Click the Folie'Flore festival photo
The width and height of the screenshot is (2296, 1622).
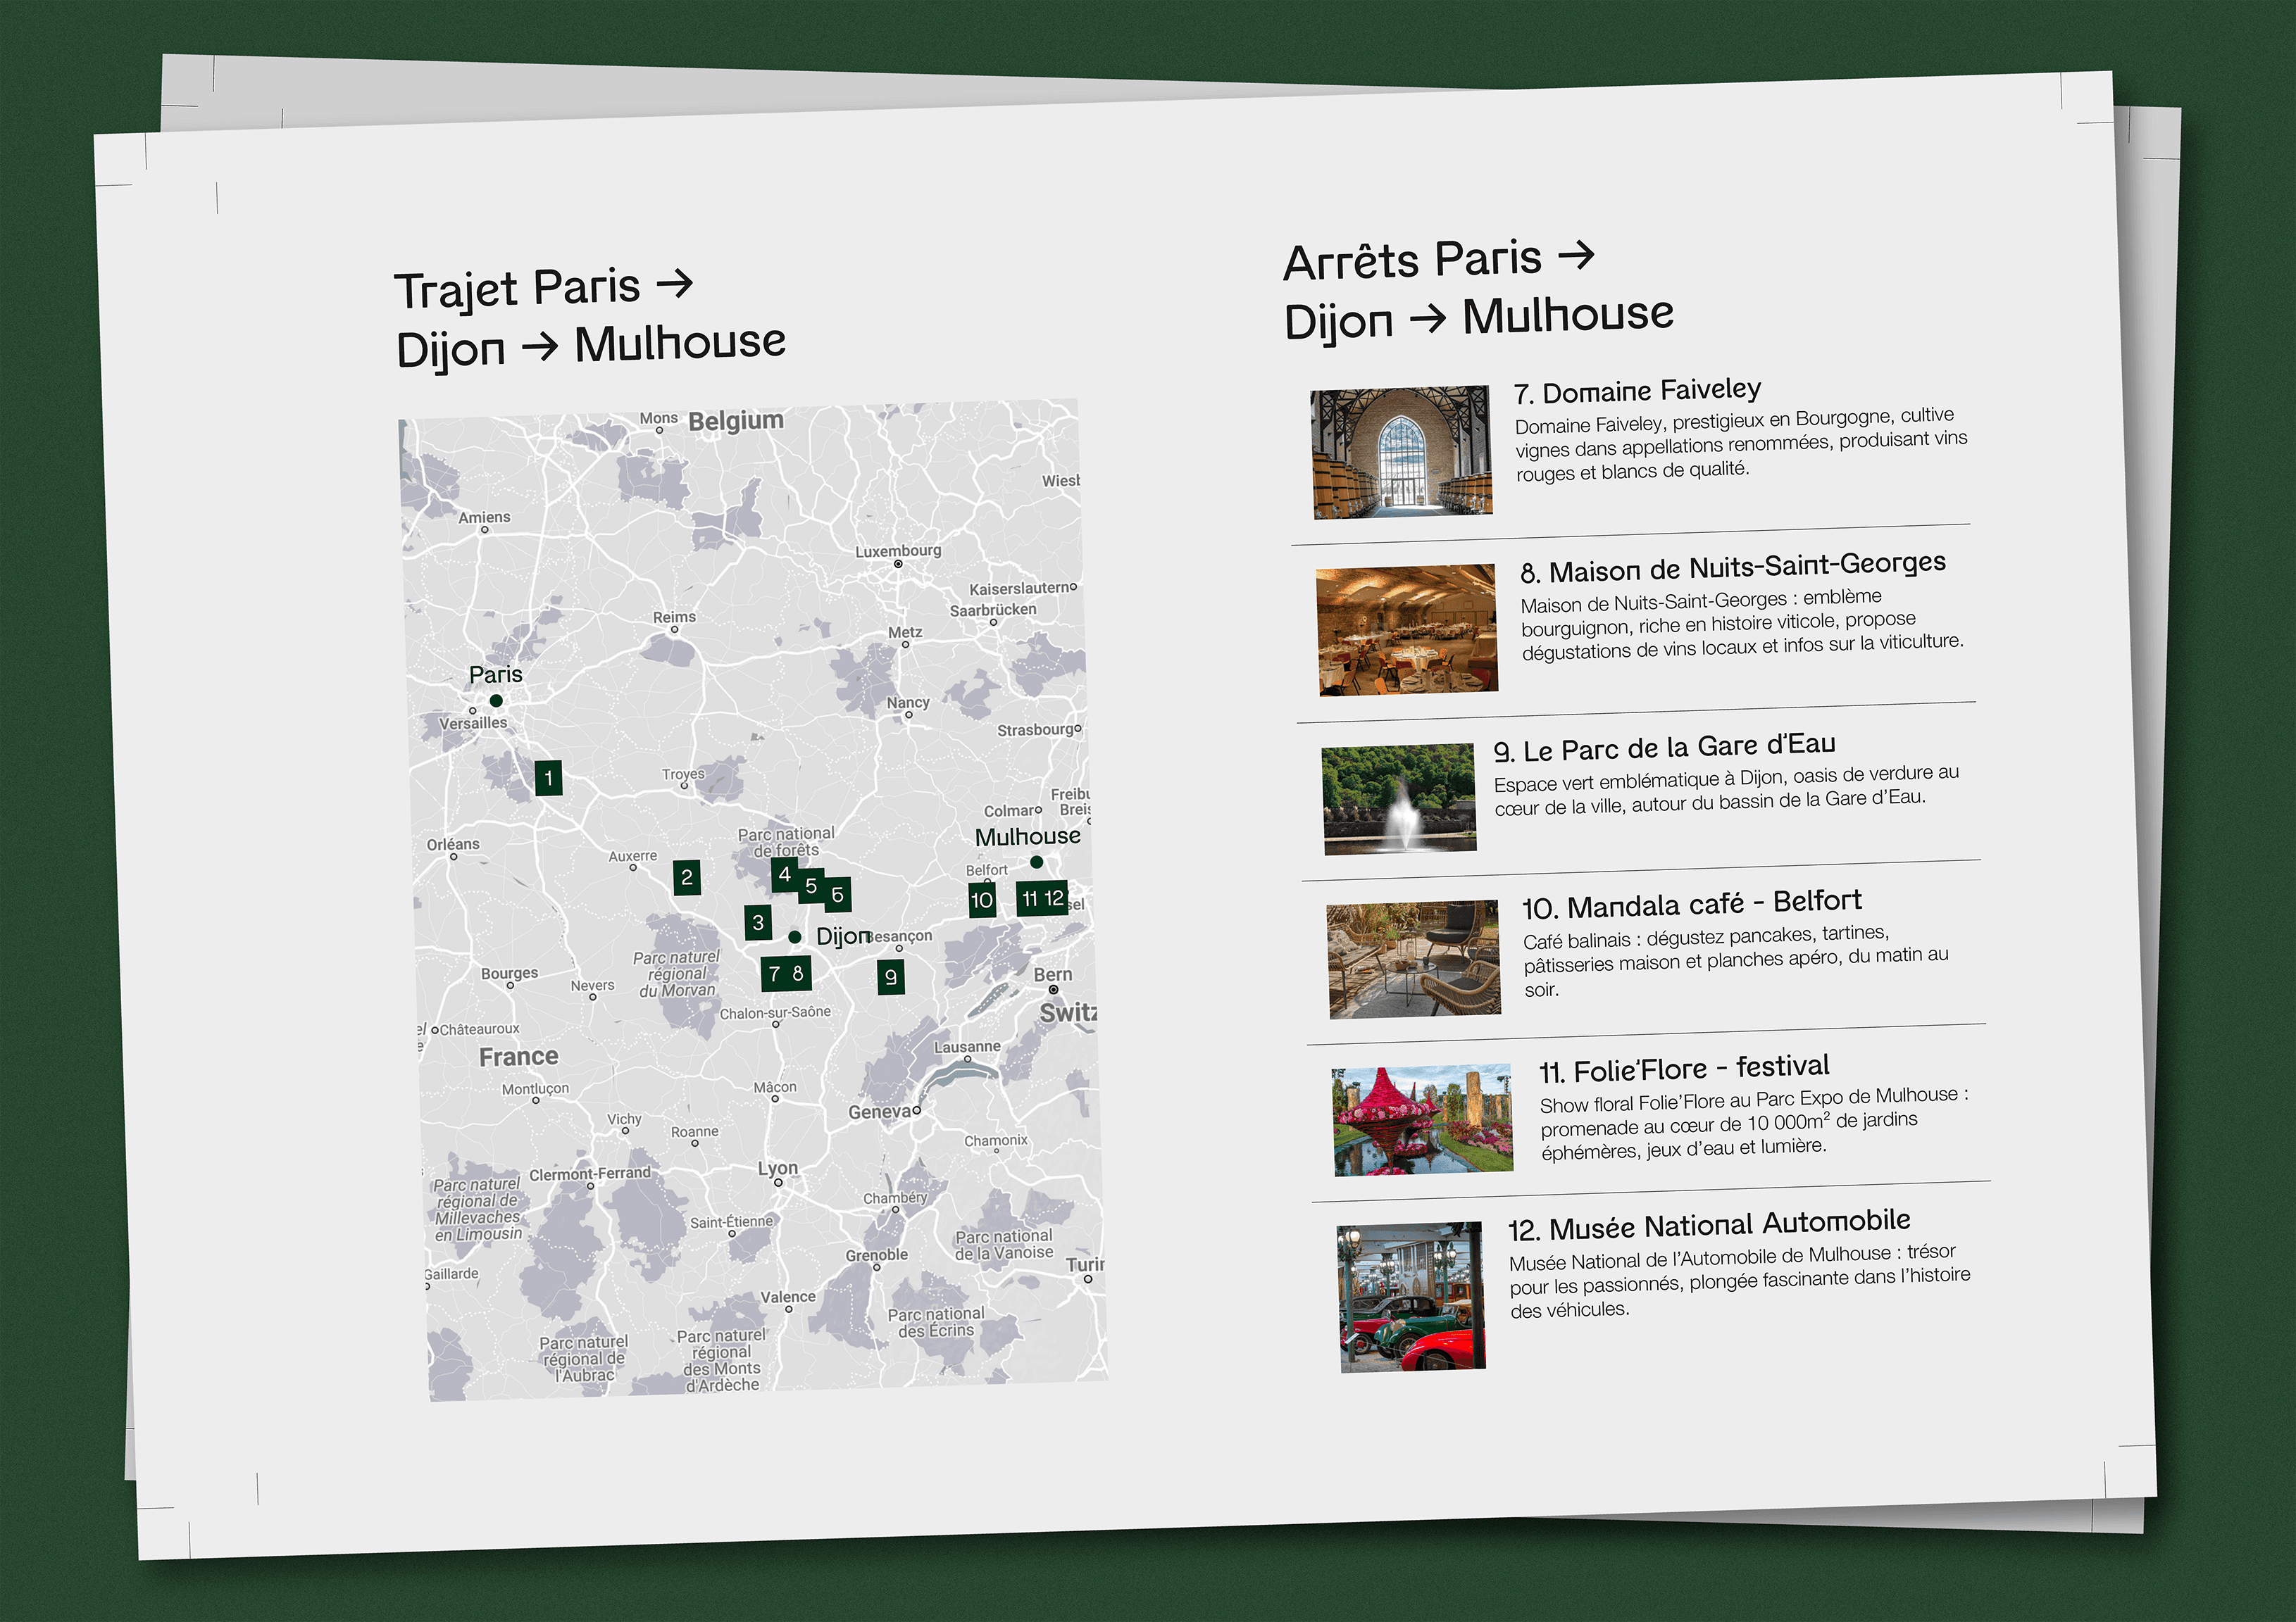click(x=1422, y=1120)
